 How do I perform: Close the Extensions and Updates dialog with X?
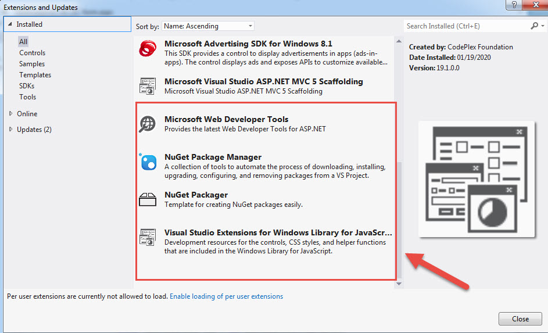535,5
